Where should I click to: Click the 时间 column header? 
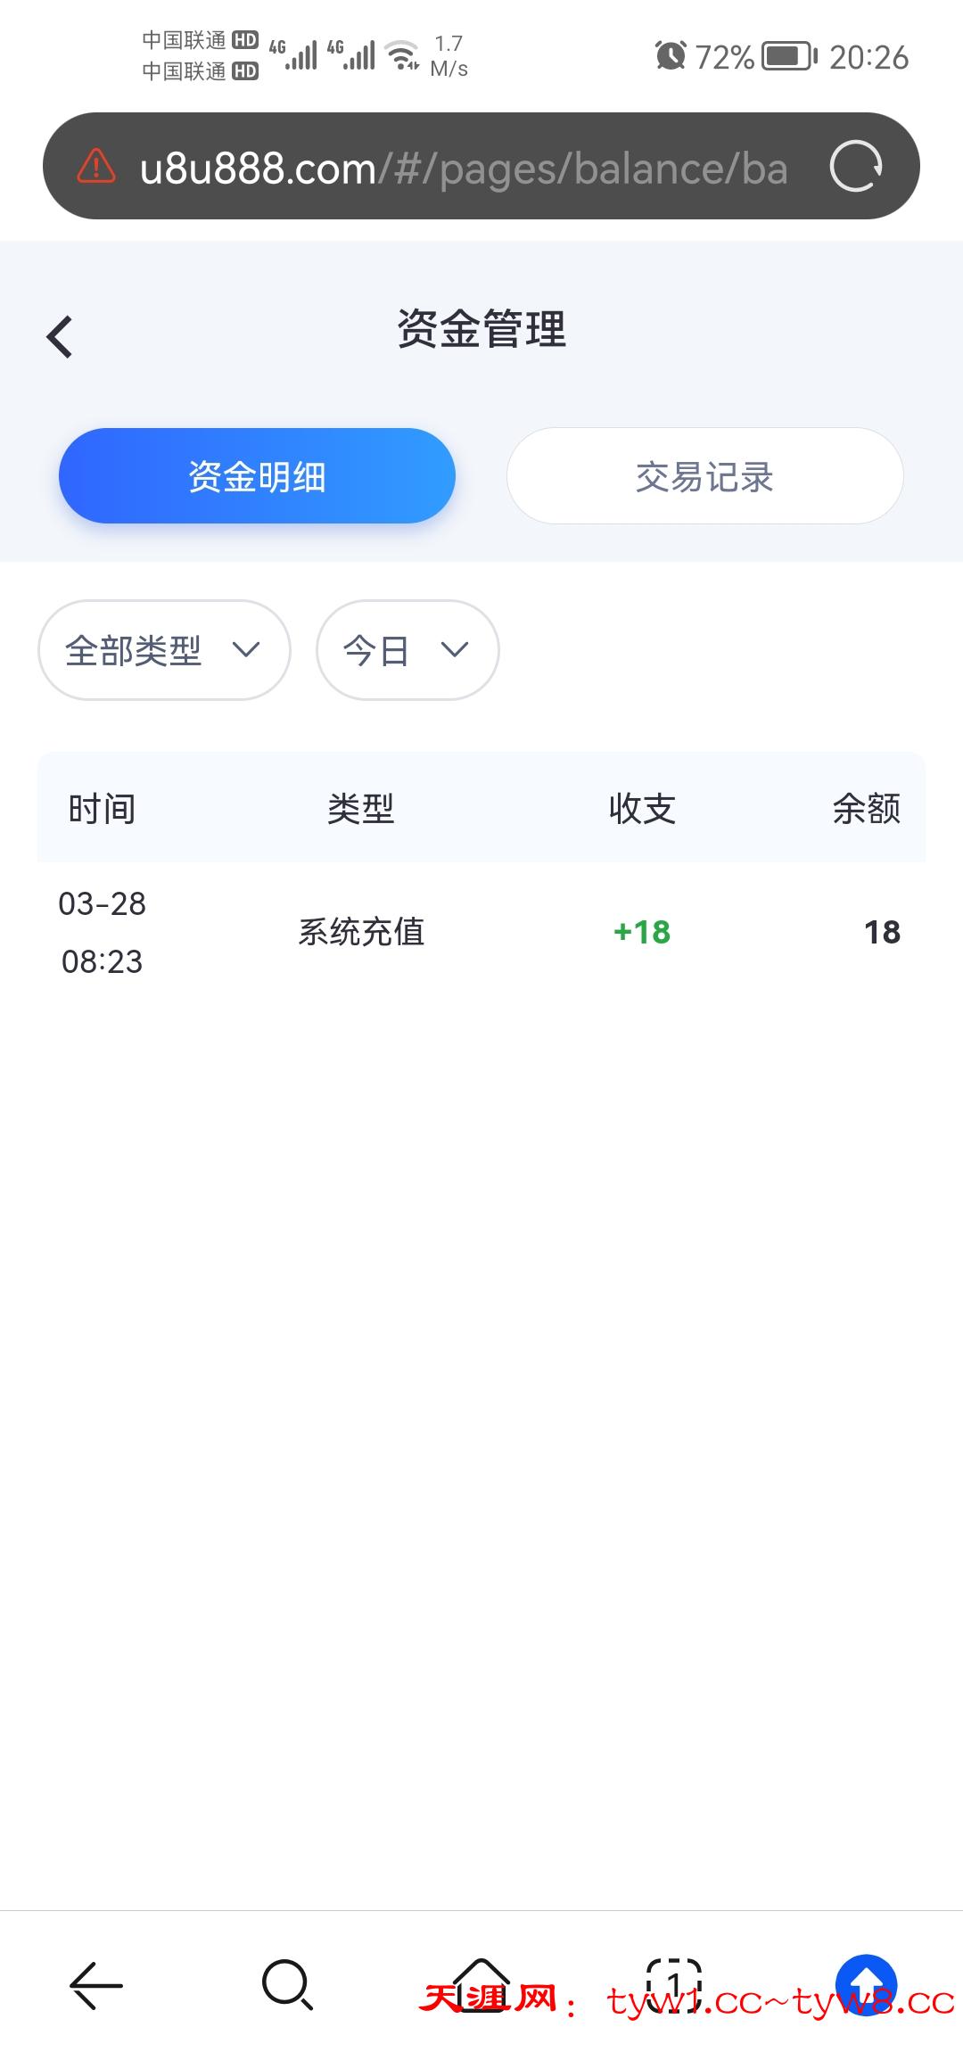click(x=102, y=809)
